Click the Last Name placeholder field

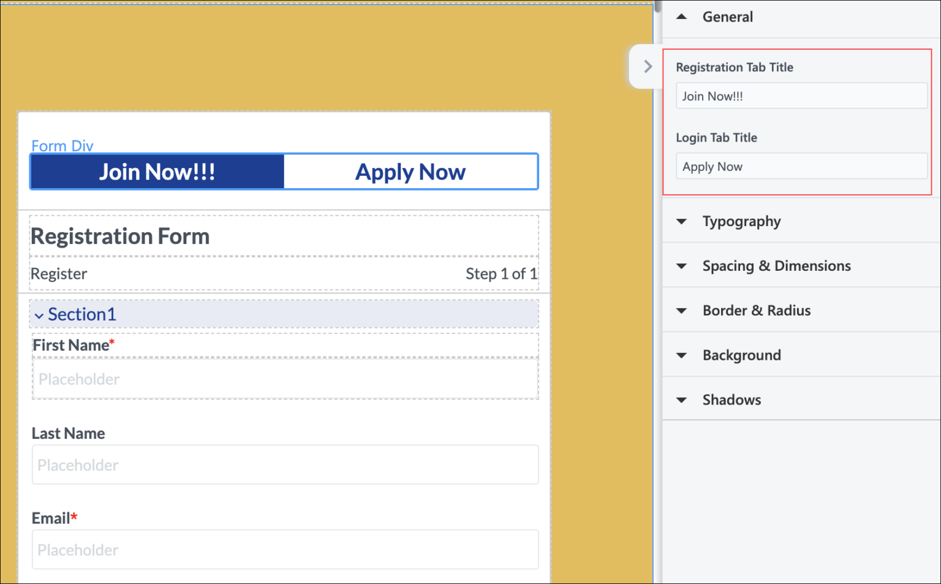[285, 465]
